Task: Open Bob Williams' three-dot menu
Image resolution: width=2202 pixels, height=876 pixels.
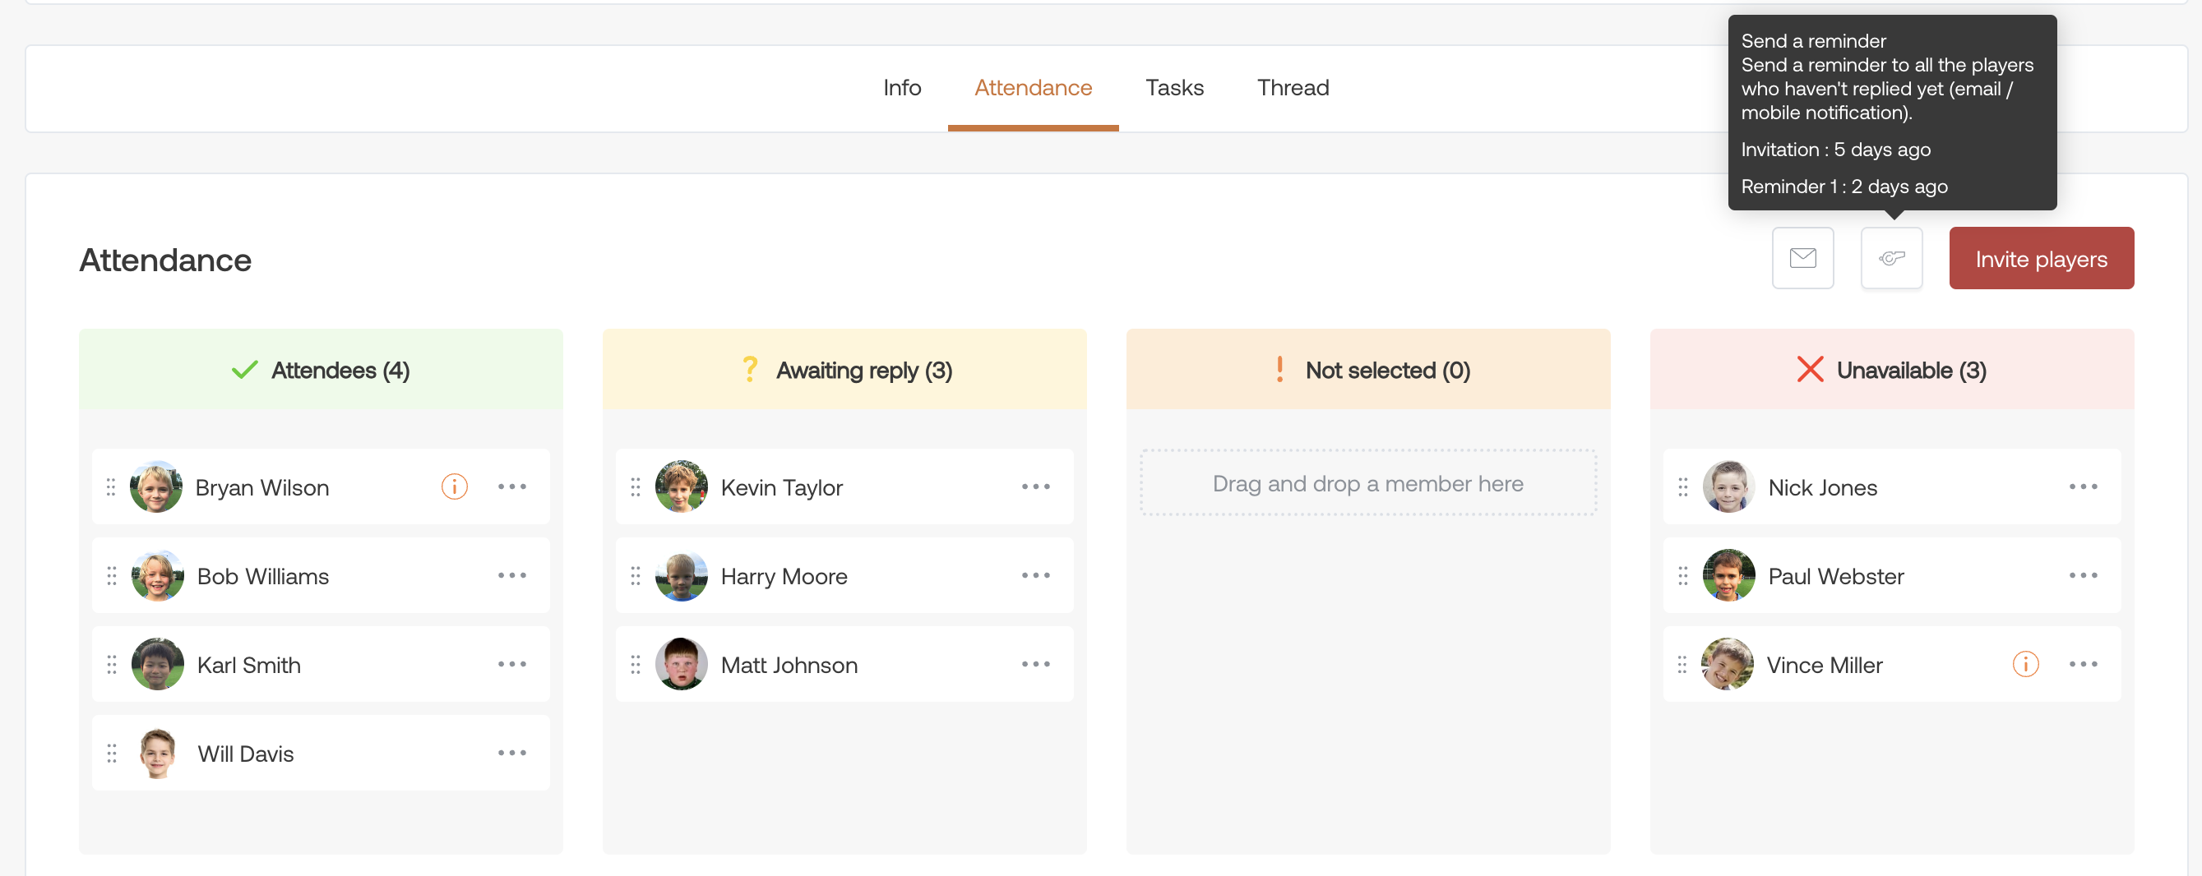Action: 512,575
